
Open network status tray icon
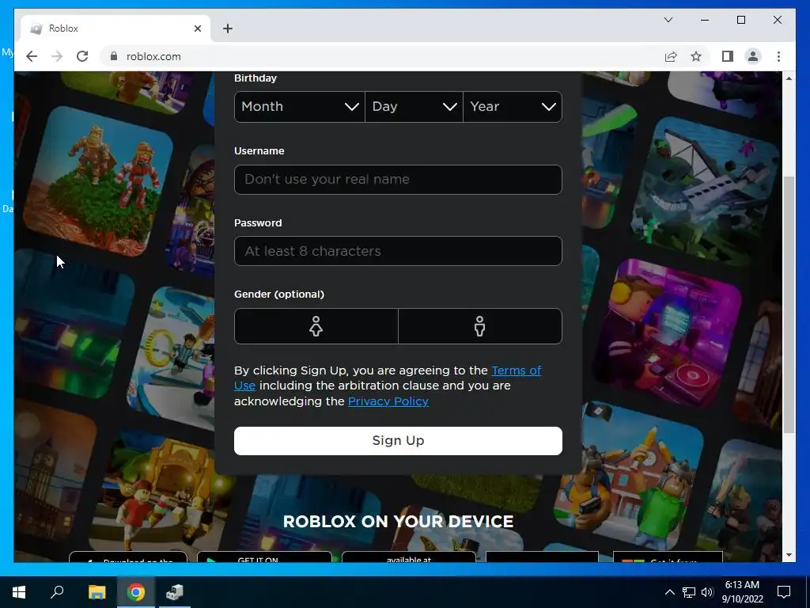689,592
